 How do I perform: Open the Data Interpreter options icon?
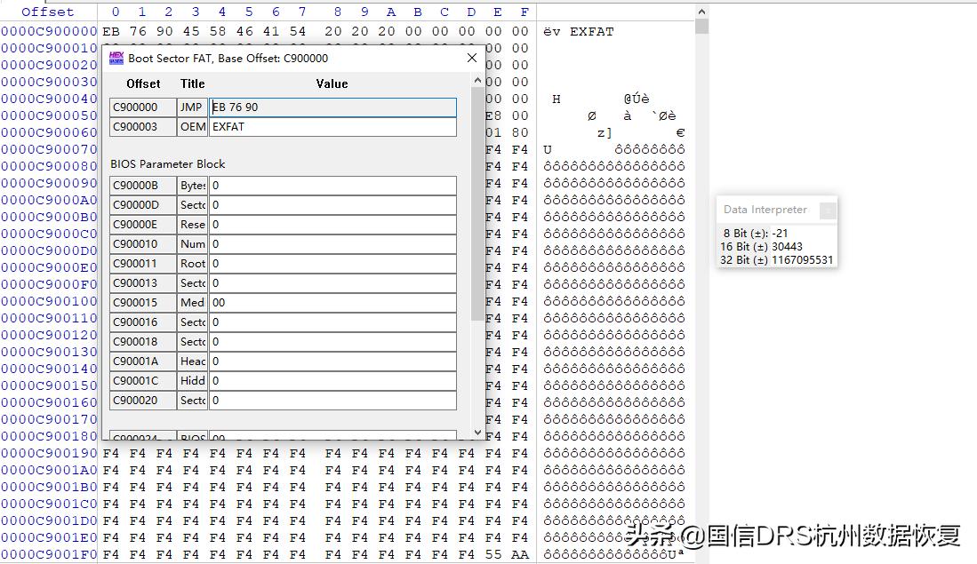(828, 210)
